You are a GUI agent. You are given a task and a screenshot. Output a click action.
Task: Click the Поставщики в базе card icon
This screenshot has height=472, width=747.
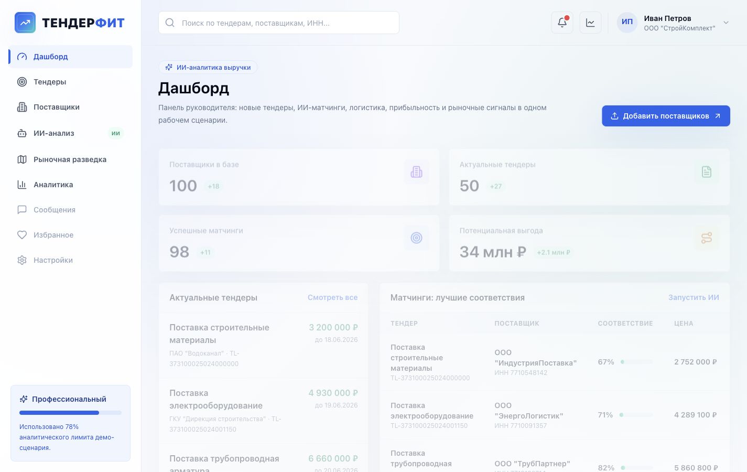click(416, 172)
